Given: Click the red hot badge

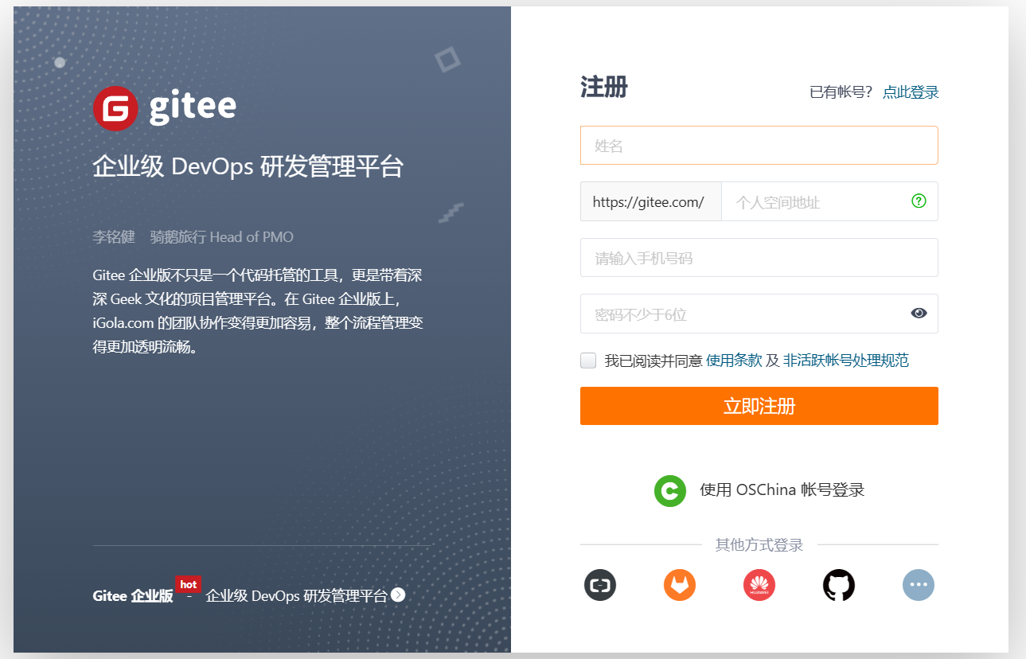Looking at the screenshot, I should (189, 584).
